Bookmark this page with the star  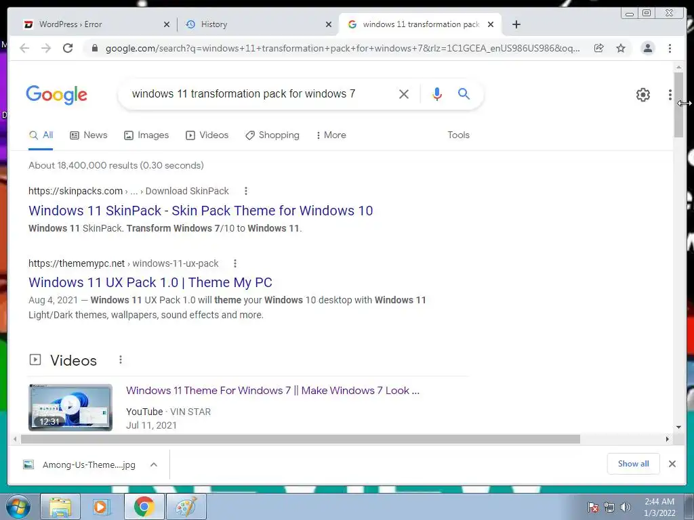[621, 48]
